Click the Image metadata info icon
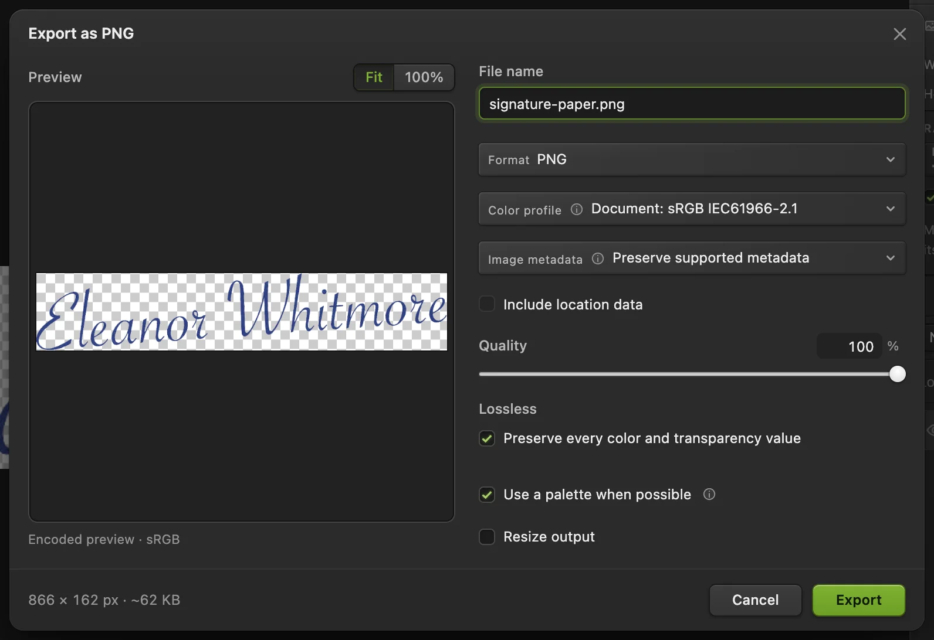The width and height of the screenshot is (934, 640). pyautogui.click(x=598, y=258)
